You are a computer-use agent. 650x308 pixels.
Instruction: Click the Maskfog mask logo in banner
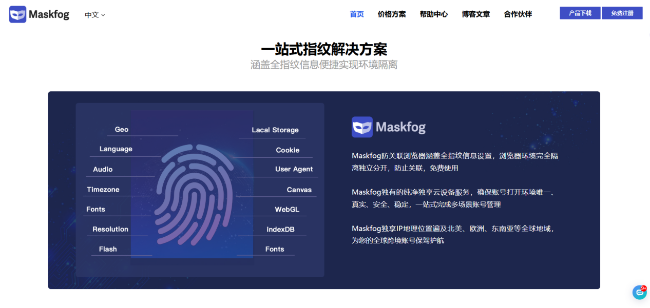389,127
